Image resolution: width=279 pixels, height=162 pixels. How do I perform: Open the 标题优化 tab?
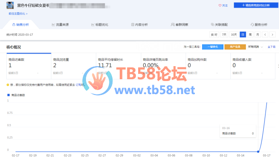click(x=99, y=25)
